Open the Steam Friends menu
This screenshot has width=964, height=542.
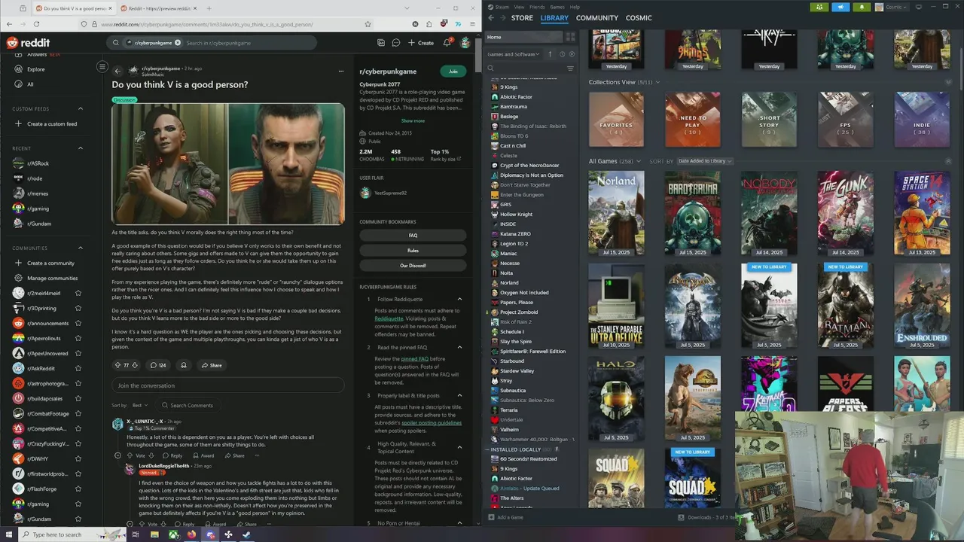536,7
